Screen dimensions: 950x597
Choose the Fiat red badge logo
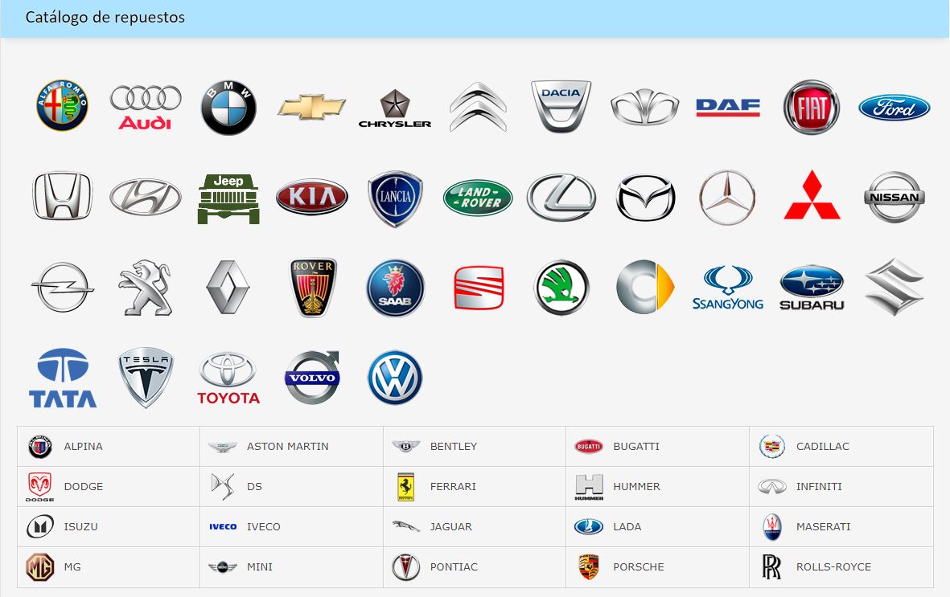pos(812,108)
